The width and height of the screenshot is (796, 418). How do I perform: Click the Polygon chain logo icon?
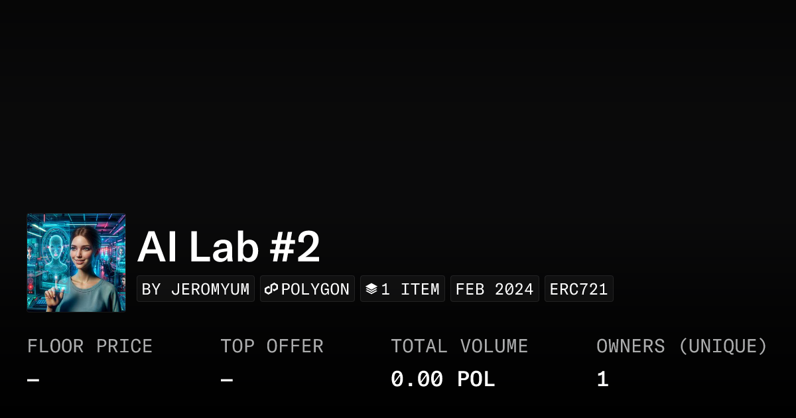tap(271, 289)
